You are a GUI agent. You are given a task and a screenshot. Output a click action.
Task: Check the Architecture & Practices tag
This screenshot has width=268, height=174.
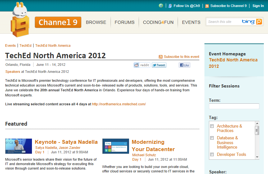click(212, 126)
